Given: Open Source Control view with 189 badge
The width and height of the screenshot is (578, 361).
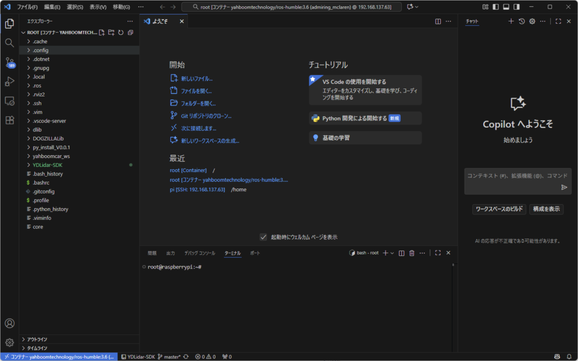Looking at the screenshot, I should (9, 62).
